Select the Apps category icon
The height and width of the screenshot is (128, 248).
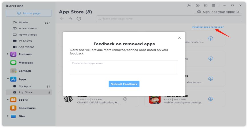pyautogui.click(x=13, y=79)
